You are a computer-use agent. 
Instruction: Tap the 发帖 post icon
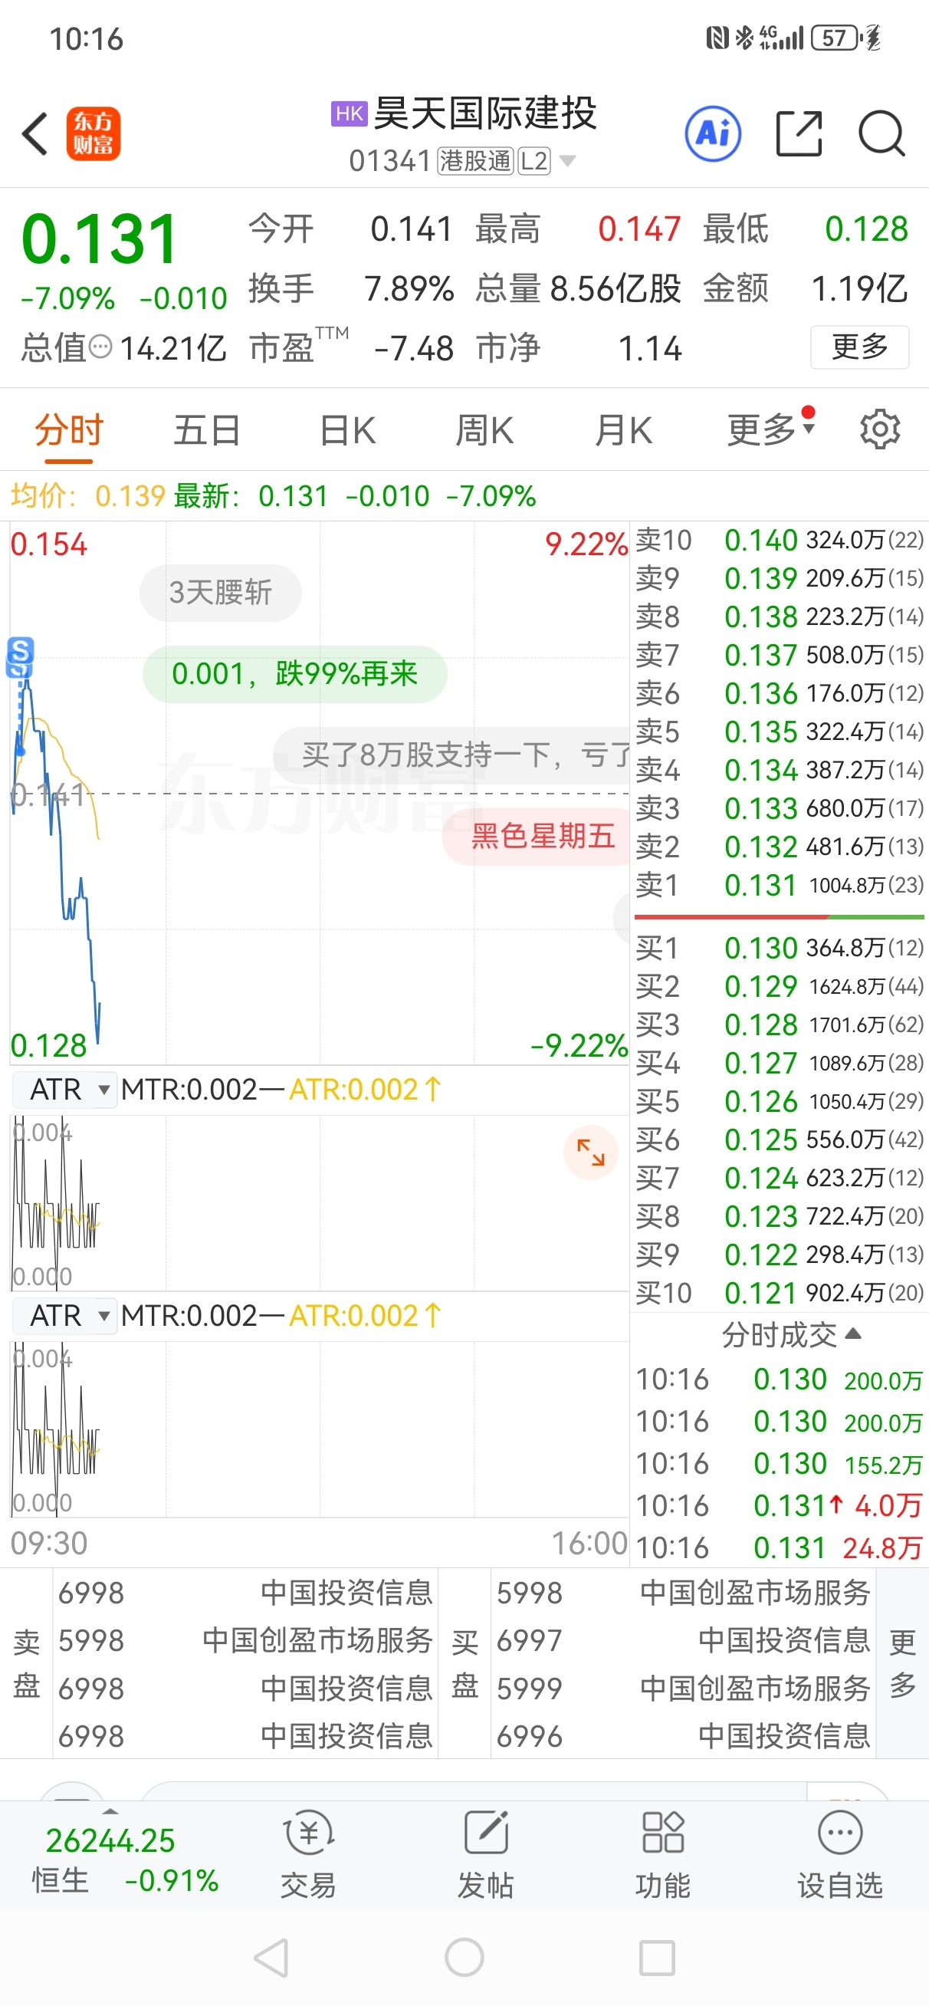(x=486, y=1854)
